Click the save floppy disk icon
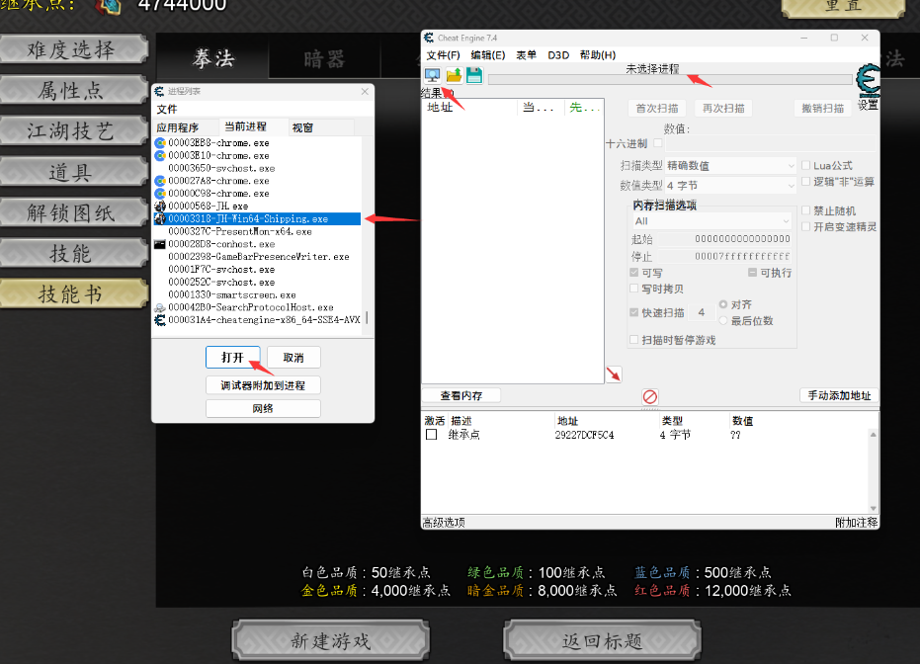The height and width of the screenshot is (664, 920). click(474, 76)
